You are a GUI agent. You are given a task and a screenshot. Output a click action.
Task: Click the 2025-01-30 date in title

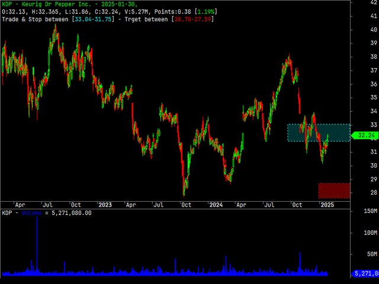(x=118, y=4)
